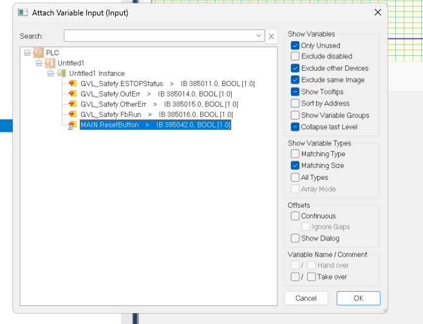The image size is (423, 324).
Task: Enable Exclude disabled checkbox
Action: pyautogui.click(x=295, y=56)
